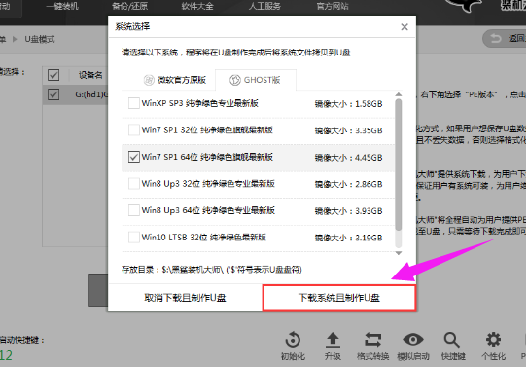Viewport: 528px width, 367px height.
Task: Click the list scroll-down arrow
Action: point(399,253)
